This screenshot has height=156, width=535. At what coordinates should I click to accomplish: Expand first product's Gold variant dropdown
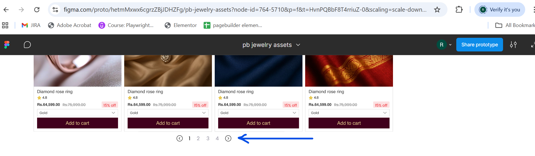pyautogui.click(x=77, y=113)
